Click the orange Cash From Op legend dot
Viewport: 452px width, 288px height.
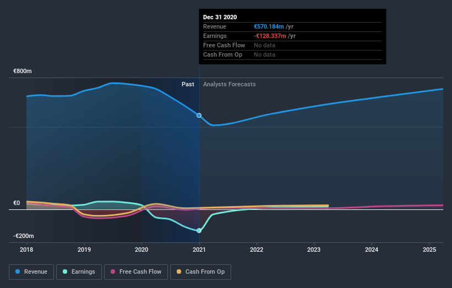[179, 272]
